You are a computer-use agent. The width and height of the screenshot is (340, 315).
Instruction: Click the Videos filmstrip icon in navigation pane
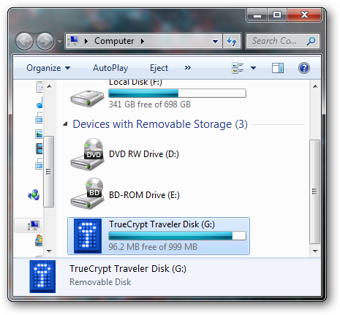39,148
